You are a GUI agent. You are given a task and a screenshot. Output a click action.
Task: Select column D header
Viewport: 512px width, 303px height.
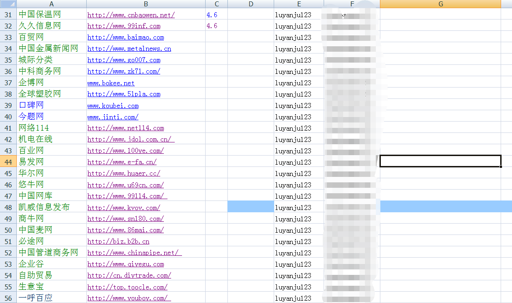(x=251, y=4)
